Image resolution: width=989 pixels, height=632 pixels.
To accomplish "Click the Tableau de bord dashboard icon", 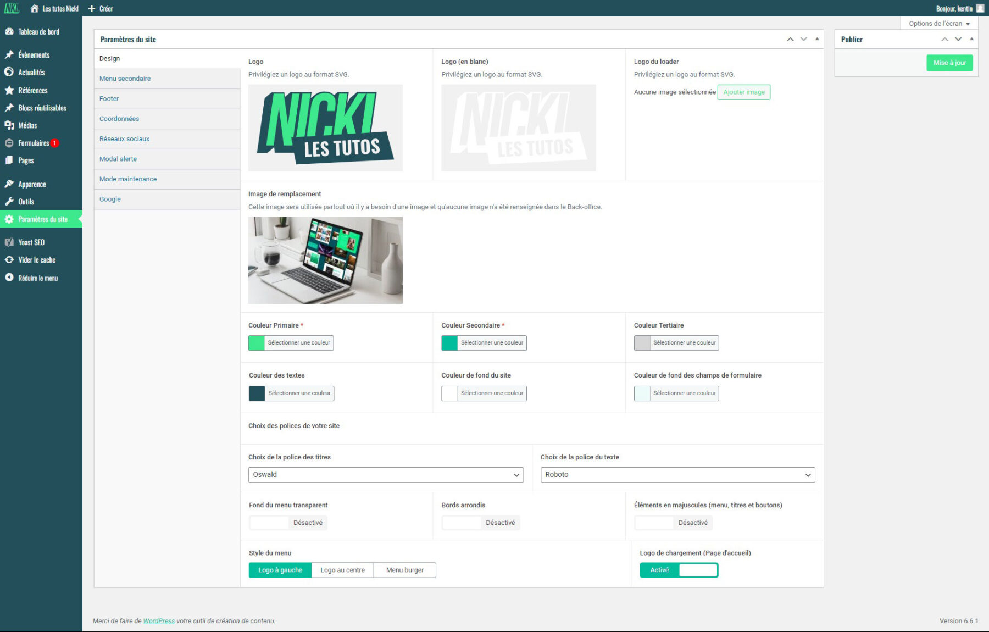I will click(9, 32).
